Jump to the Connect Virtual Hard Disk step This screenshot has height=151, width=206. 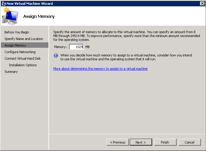click(23, 58)
